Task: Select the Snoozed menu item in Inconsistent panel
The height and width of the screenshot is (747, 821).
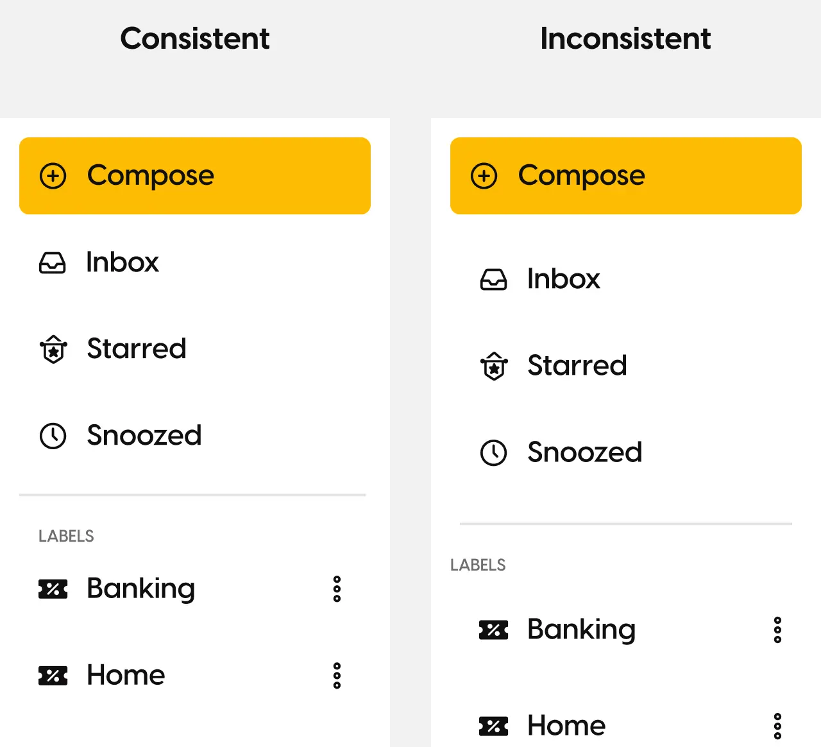Action: click(x=584, y=452)
